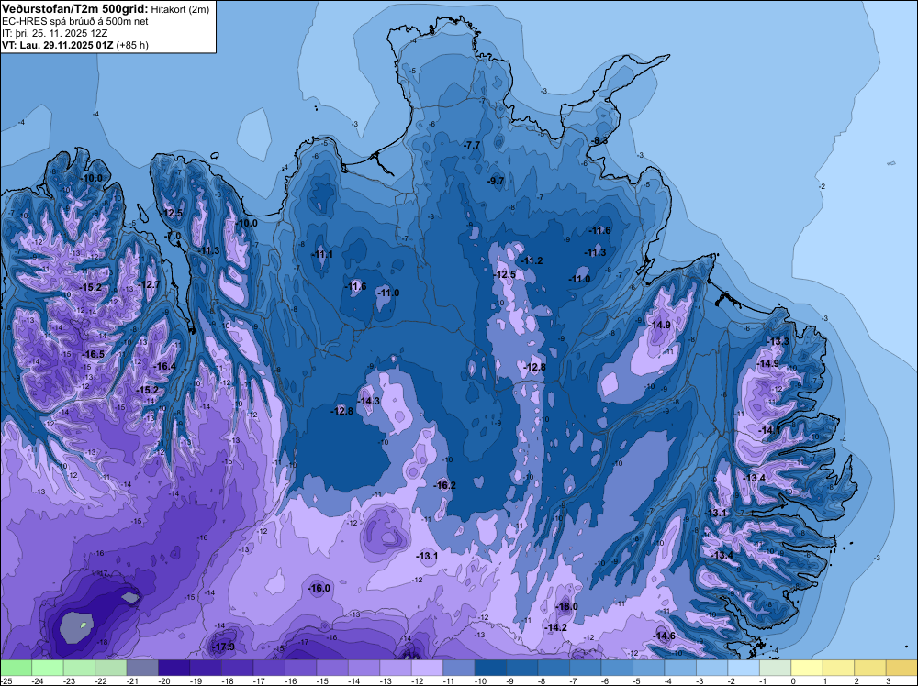Click the light blue legend swatch labeled -3
Image resolution: width=918 pixels, height=686 pixels.
coord(711,668)
